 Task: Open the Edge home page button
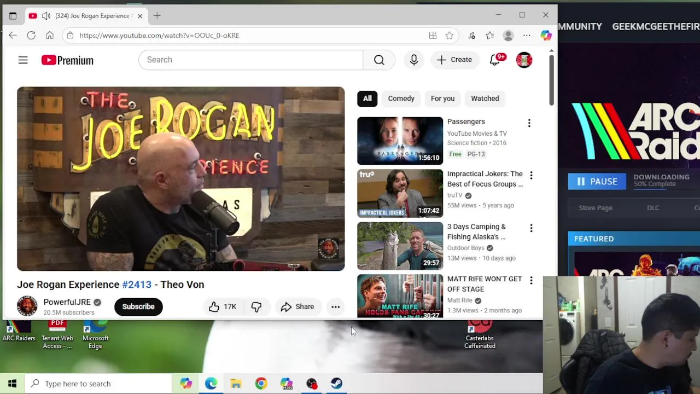pyautogui.click(x=50, y=35)
